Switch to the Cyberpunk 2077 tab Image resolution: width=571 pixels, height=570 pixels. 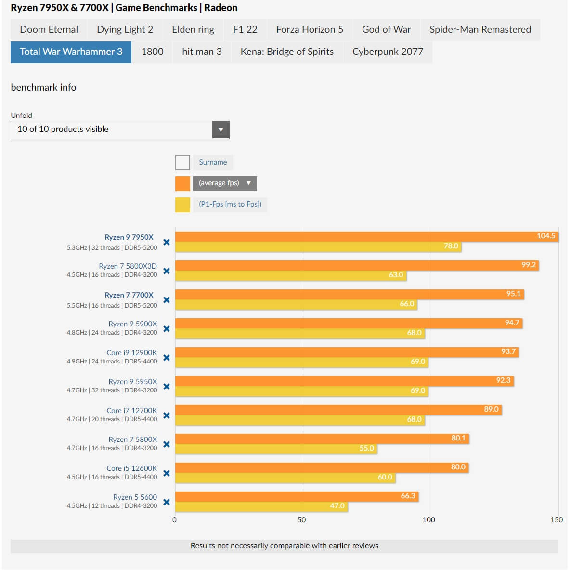388,52
